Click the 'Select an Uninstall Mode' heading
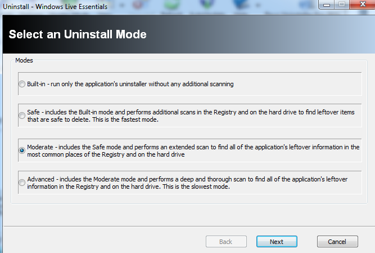Image resolution: width=375 pixels, height=253 pixels. coord(78,34)
